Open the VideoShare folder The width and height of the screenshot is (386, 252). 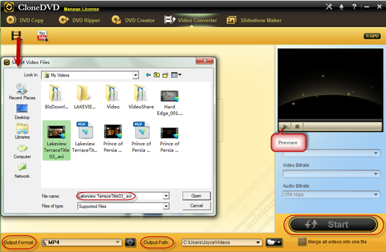pyautogui.click(x=141, y=97)
